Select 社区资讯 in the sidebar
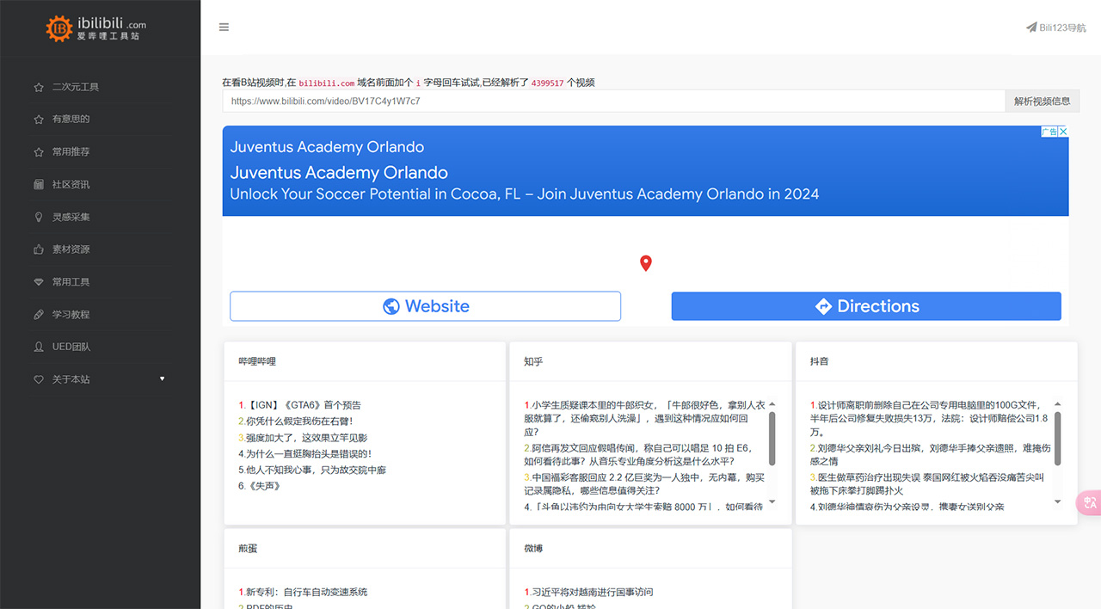This screenshot has height=609, width=1101. (x=71, y=184)
